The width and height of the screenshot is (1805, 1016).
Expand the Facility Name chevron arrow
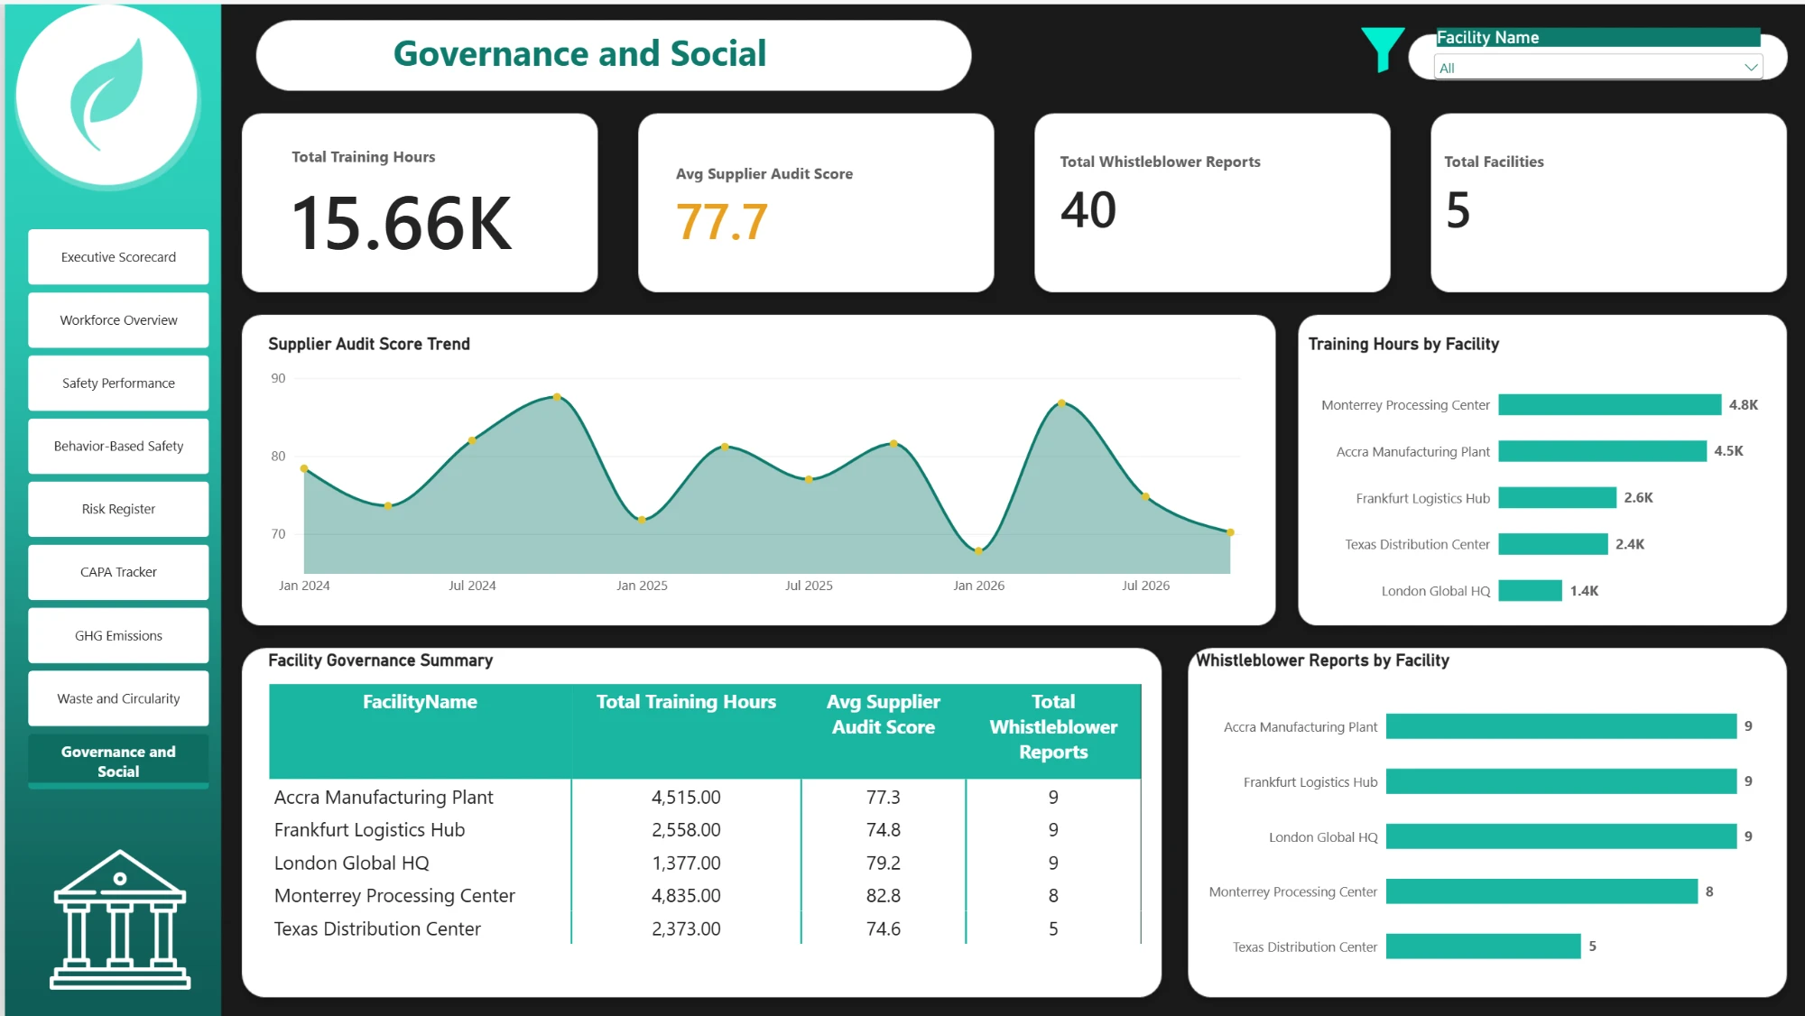pyautogui.click(x=1750, y=68)
